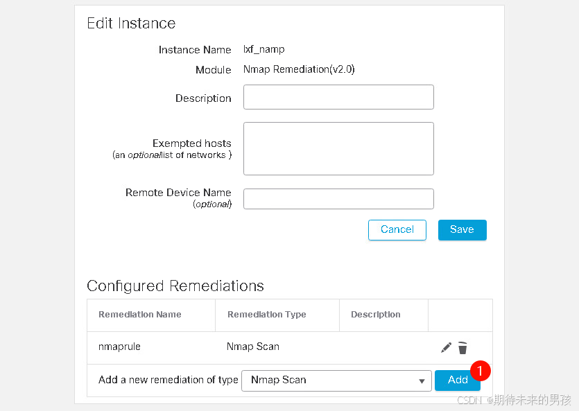Viewport: 579px width, 411px height.
Task: Click the Configured Remediations heading
Action: coord(175,286)
